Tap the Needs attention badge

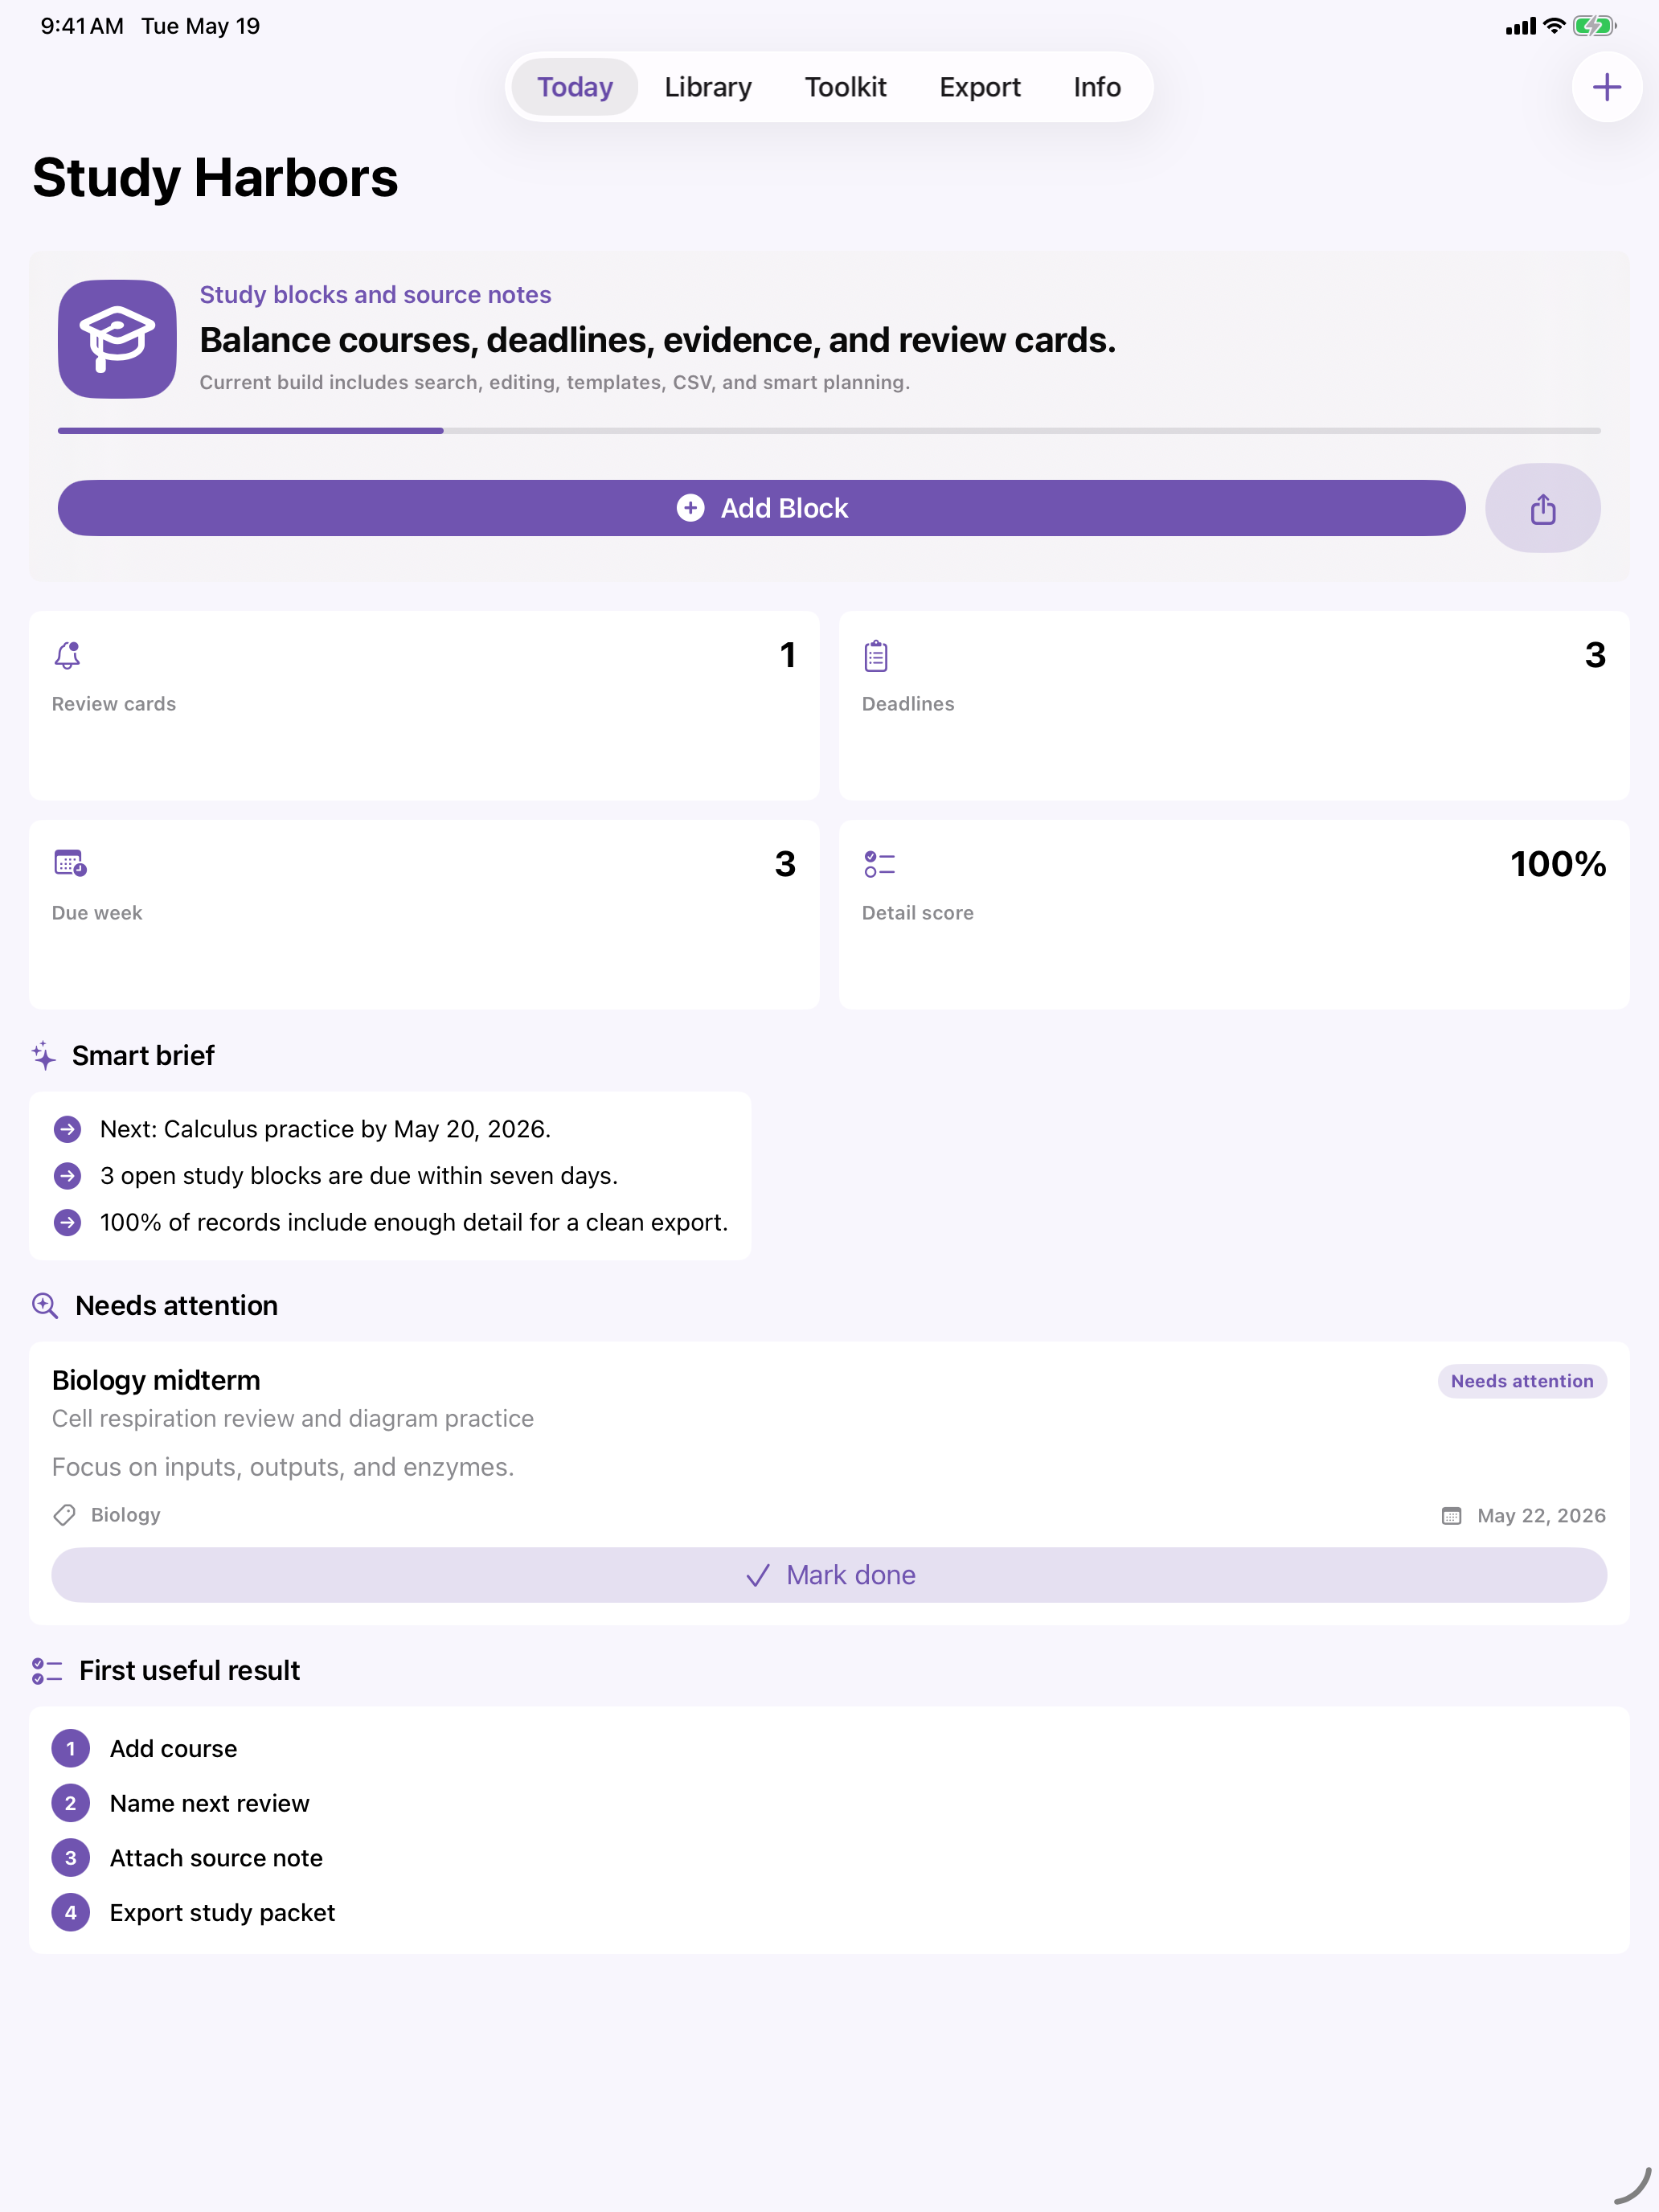(x=1521, y=1381)
